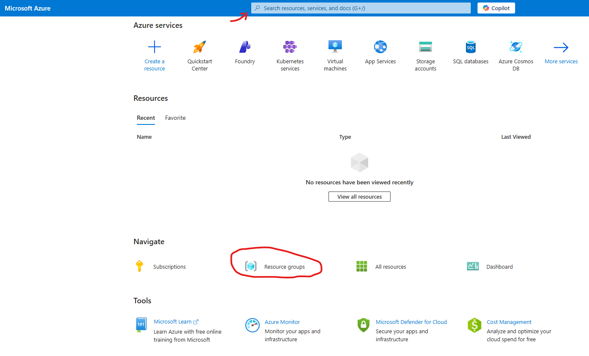The image size is (589, 356).
Task: Open Storage accounts icon
Action: pos(426,47)
